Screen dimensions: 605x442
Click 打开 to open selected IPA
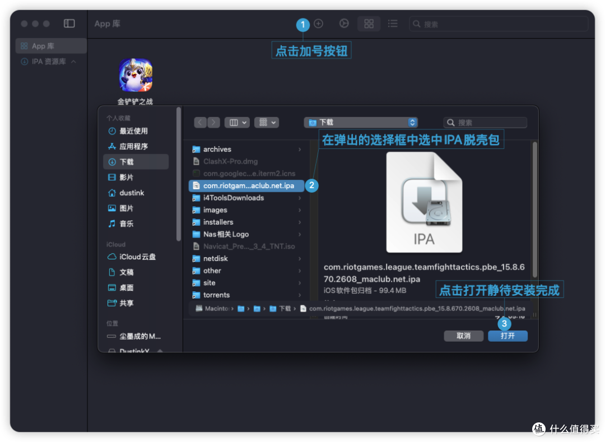[508, 336]
